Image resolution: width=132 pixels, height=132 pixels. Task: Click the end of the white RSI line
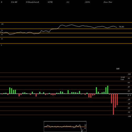tap(117, 27)
